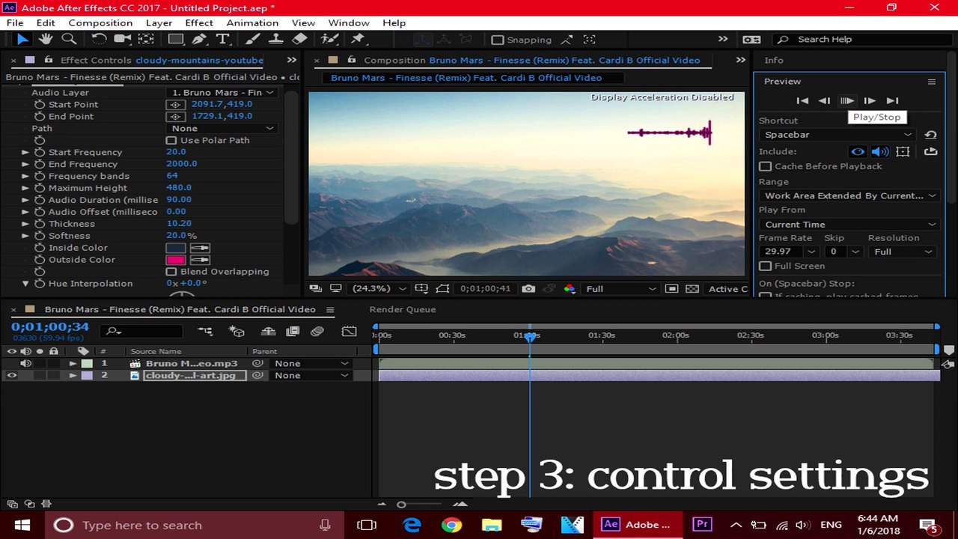Open Google Chrome from the taskbar
This screenshot has height=539, width=958.
[451, 525]
